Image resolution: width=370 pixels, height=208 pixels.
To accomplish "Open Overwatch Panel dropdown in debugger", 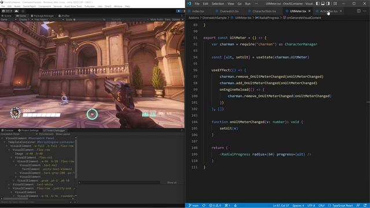I will (x=19, y=134).
